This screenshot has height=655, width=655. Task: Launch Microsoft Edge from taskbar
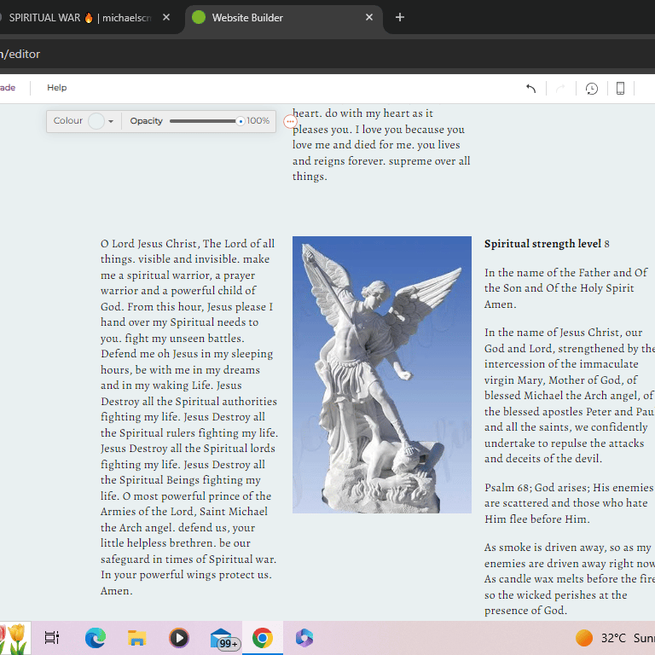[x=96, y=638]
